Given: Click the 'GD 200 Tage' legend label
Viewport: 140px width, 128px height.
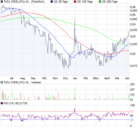Looking at the screenshot, I should [x=110, y=2].
